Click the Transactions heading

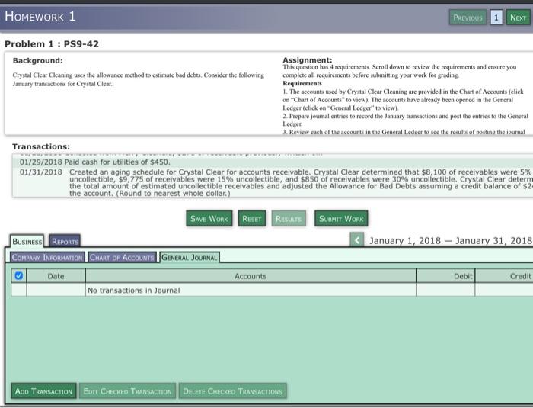(41, 146)
